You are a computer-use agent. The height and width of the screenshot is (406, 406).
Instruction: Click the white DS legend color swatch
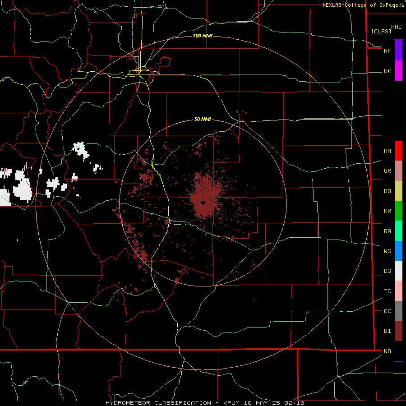(398, 271)
